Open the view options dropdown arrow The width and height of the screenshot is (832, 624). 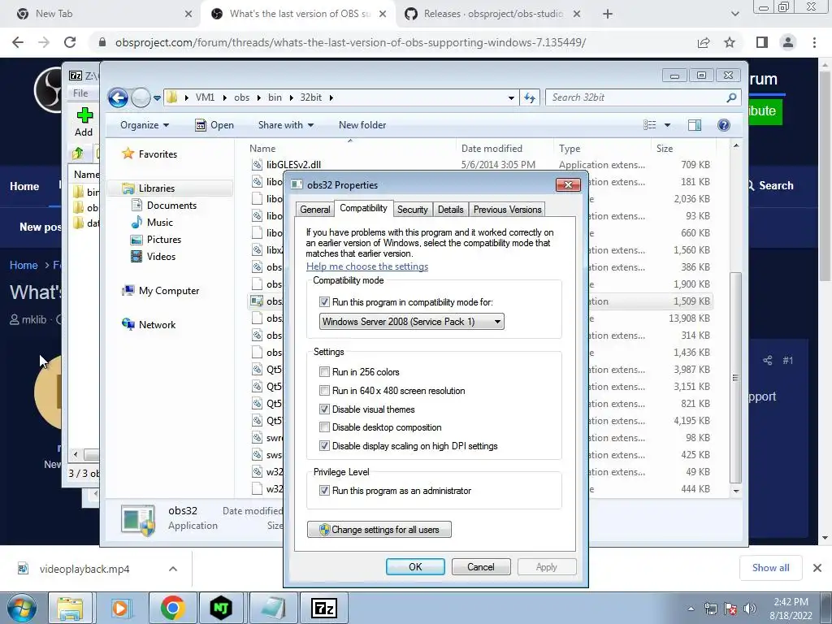[x=668, y=125]
